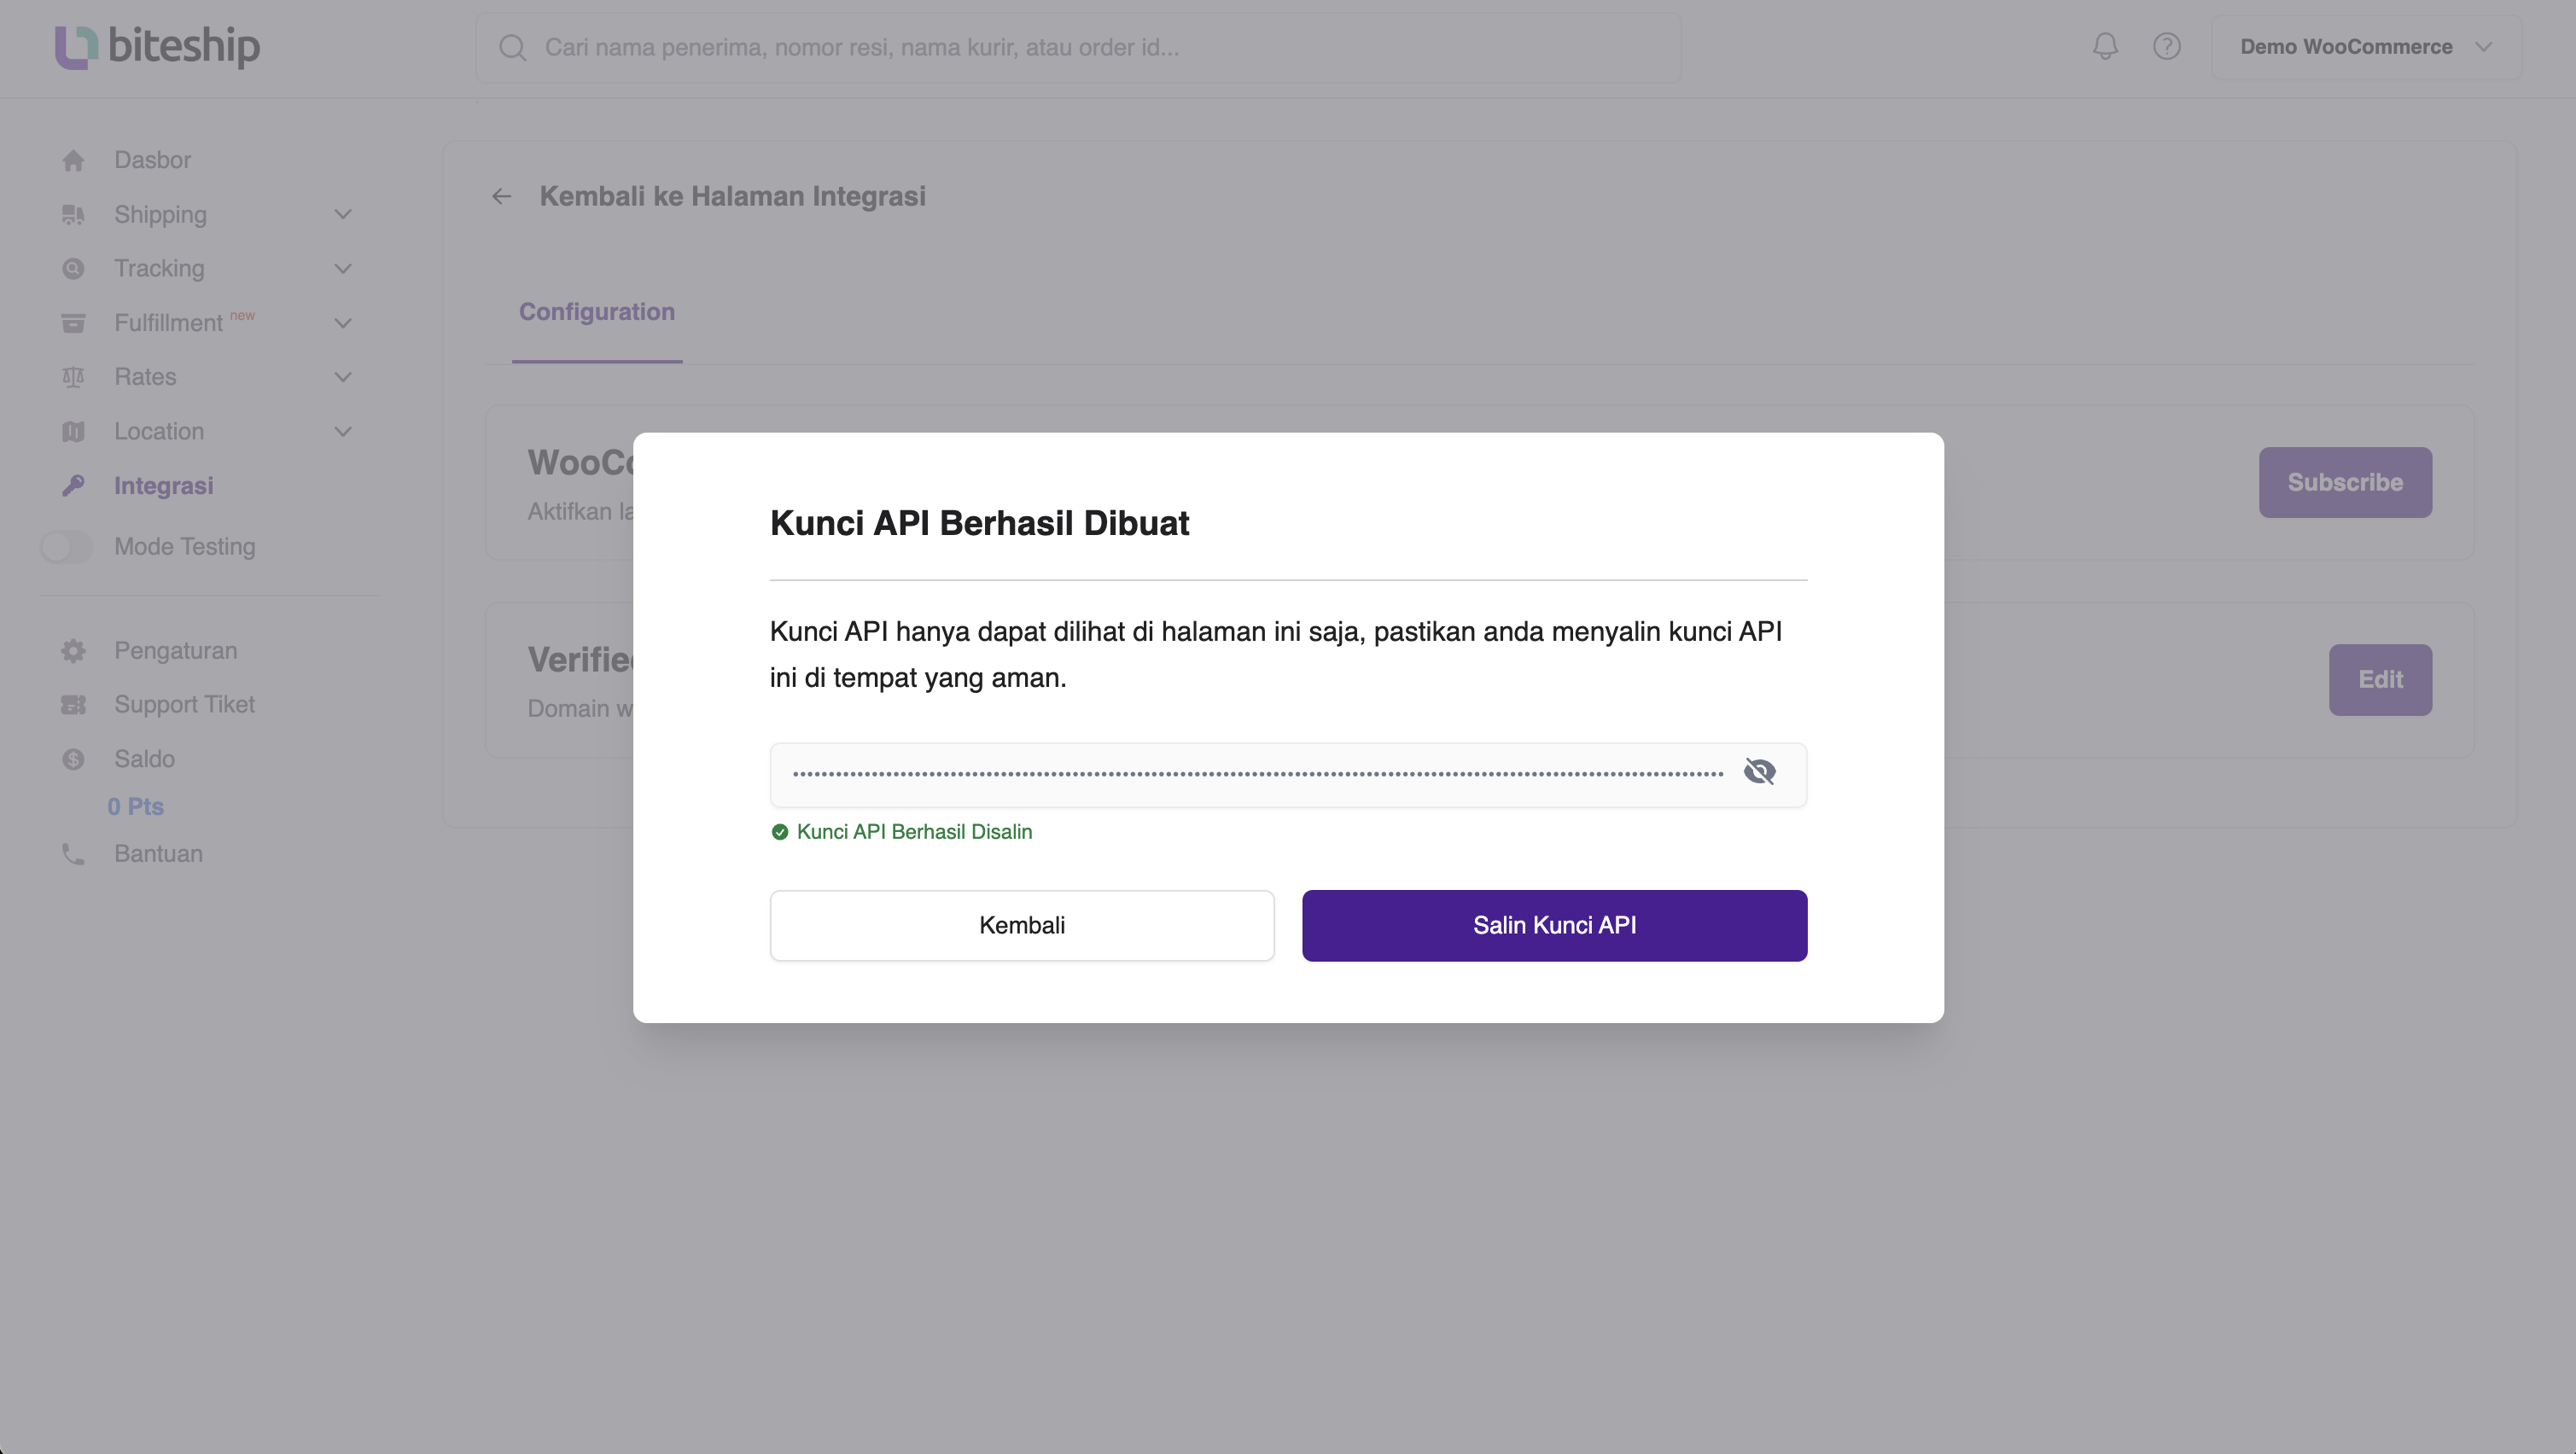Click the masked API key field
The width and height of the screenshot is (2576, 1454).
click(1257, 774)
